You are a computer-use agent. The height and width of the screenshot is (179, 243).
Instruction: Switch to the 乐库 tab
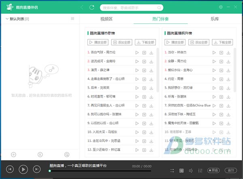coord(215,19)
